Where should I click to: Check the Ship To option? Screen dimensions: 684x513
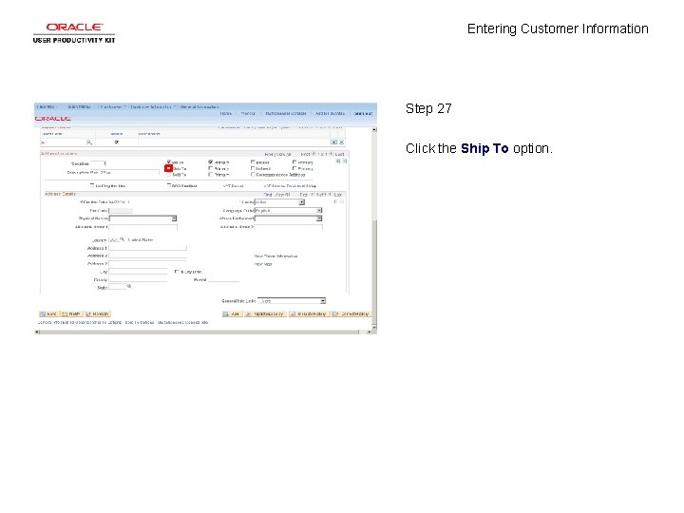(168, 168)
